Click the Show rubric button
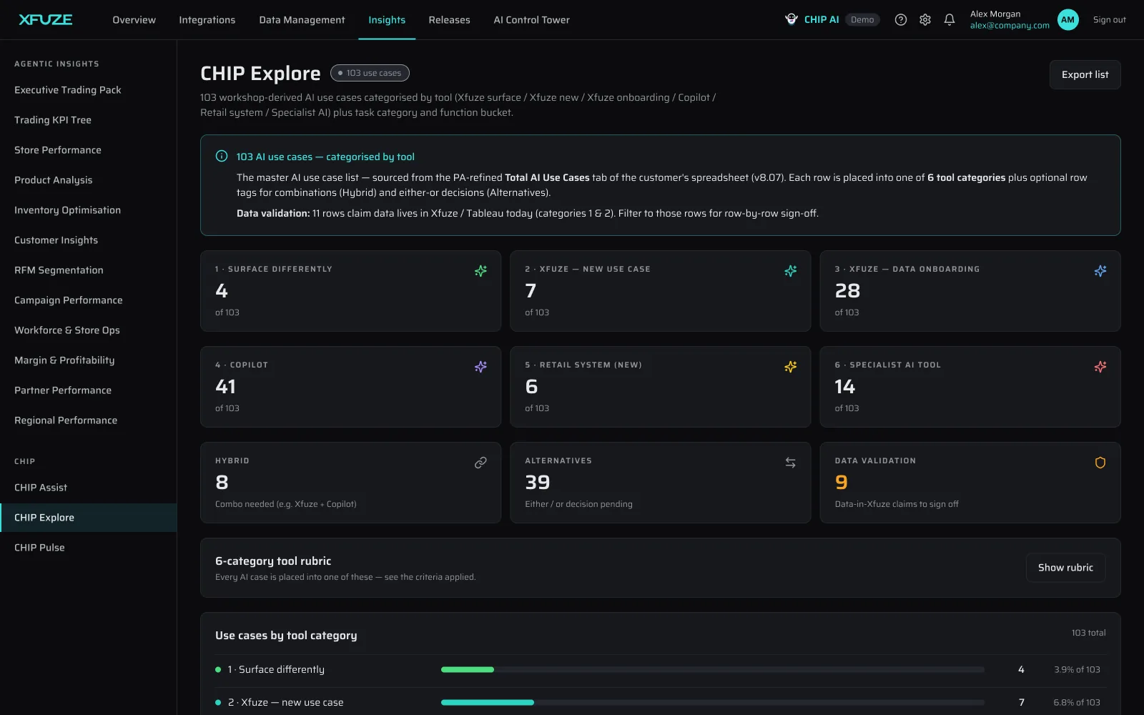 coord(1065,568)
